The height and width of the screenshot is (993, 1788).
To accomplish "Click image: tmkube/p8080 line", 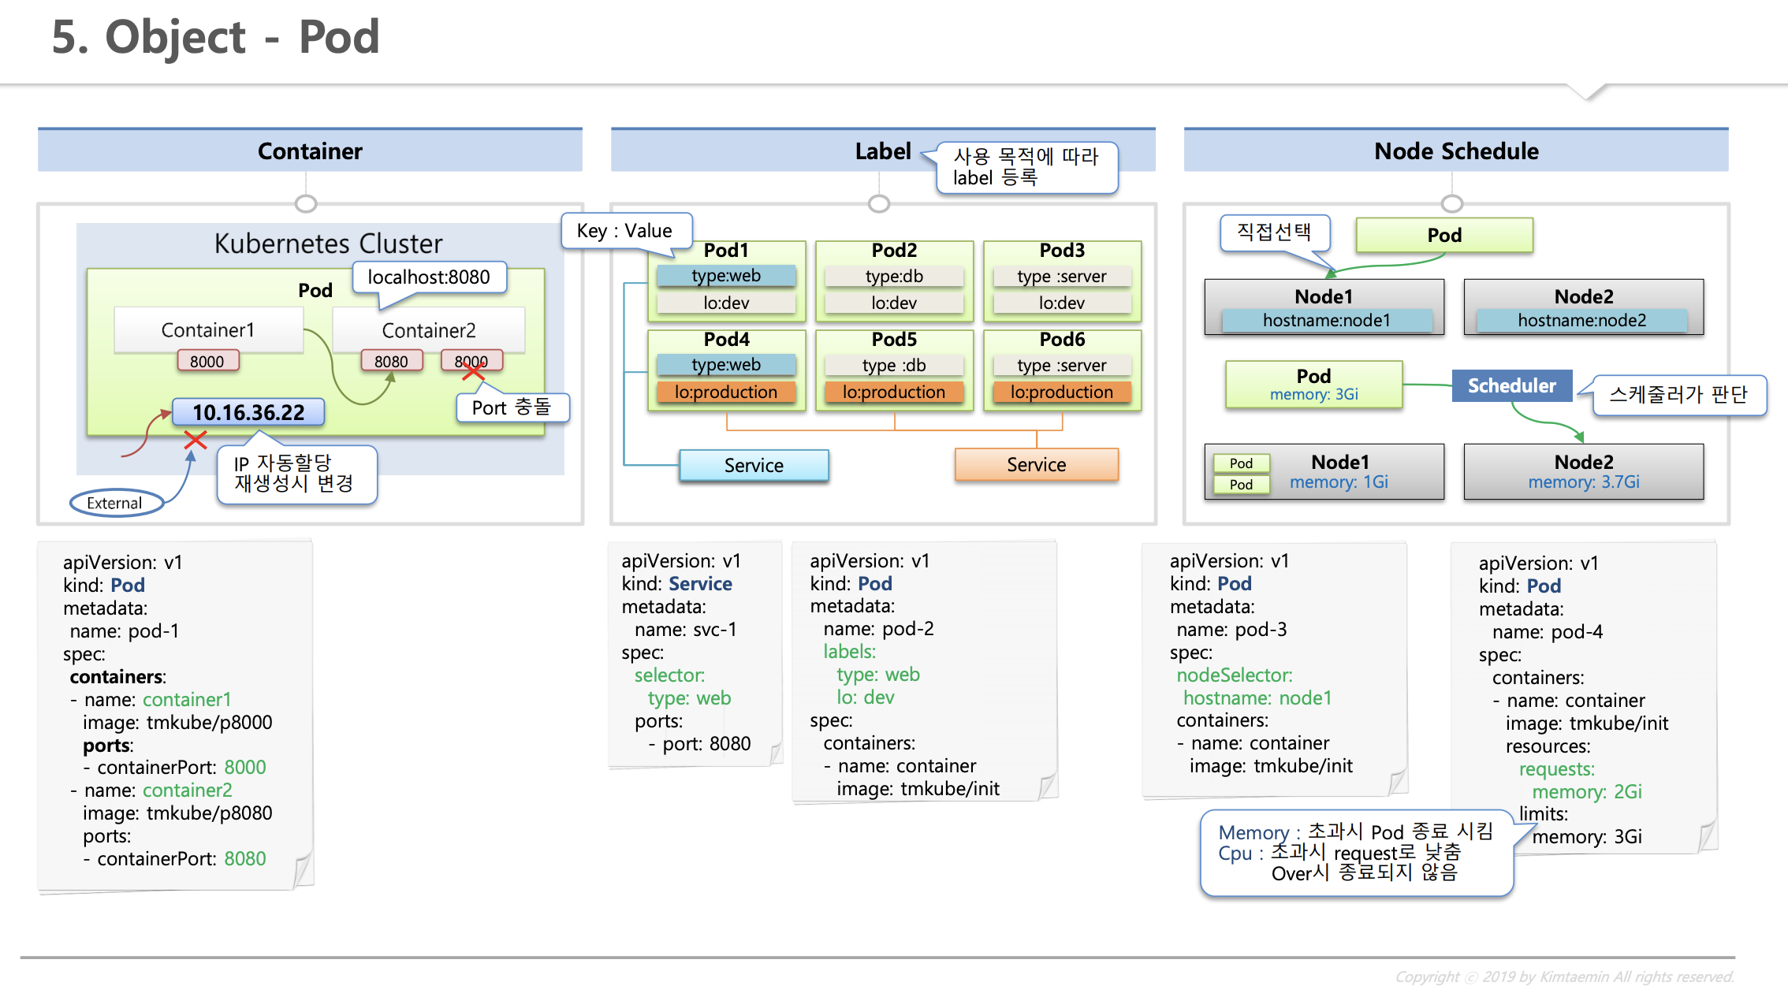I will (x=177, y=813).
